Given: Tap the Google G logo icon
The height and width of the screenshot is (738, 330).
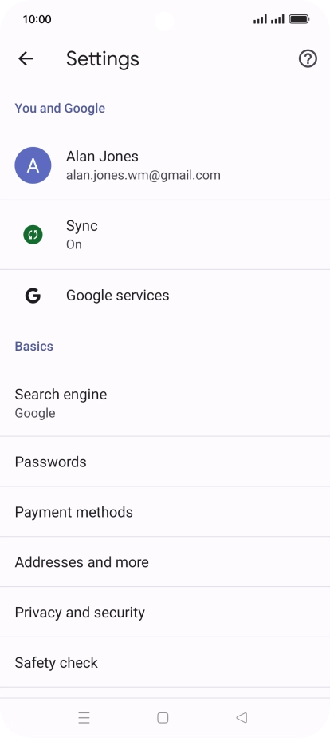Looking at the screenshot, I should [x=33, y=296].
